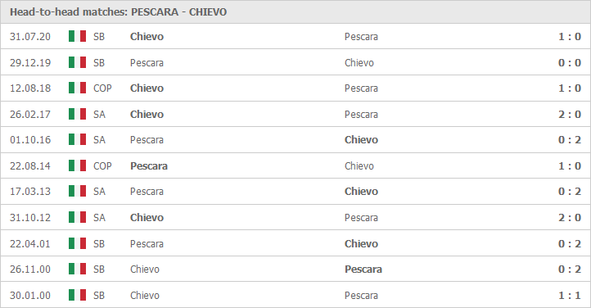Viewport: 591px width, 308px height.
Task: Click the Head-to-head matches header
Action: pos(118,12)
